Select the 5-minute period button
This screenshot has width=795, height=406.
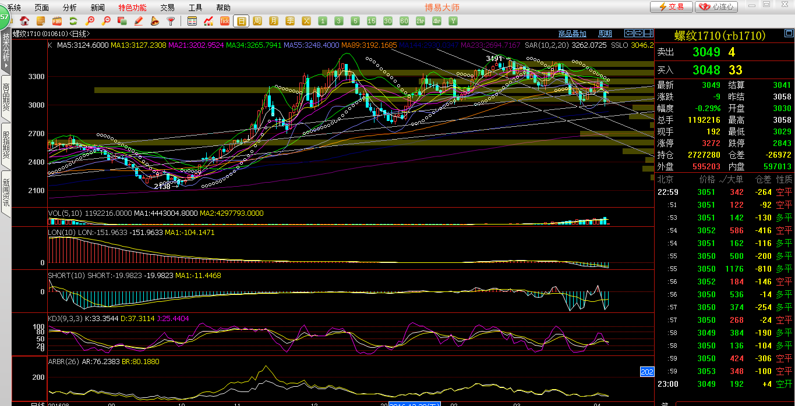[x=355, y=21]
